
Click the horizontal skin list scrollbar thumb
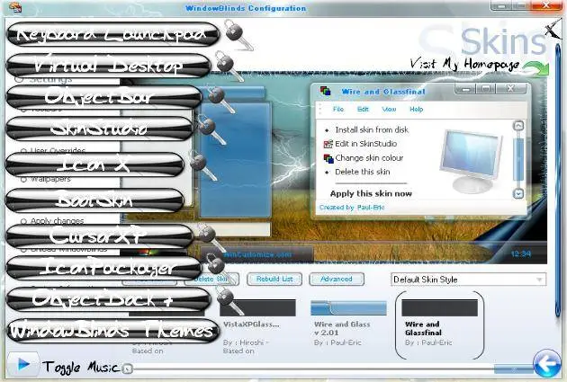pos(514,369)
